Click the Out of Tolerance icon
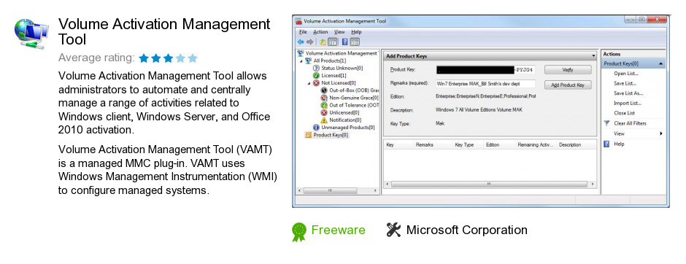Viewport: 686px width, 264px height. click(x=324, y=105)
